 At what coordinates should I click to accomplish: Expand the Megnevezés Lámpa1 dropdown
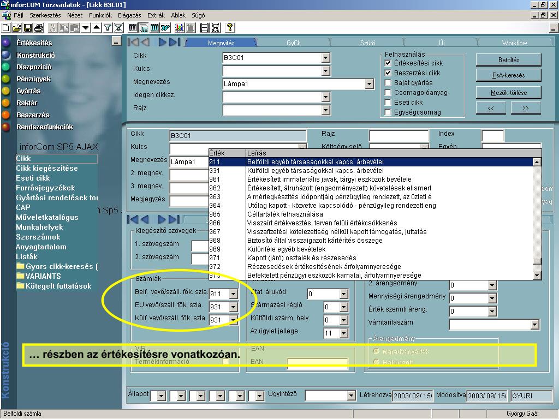pos(369,84)
